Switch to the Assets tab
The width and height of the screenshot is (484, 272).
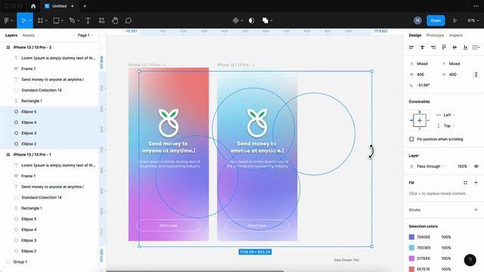coord(29,36)
